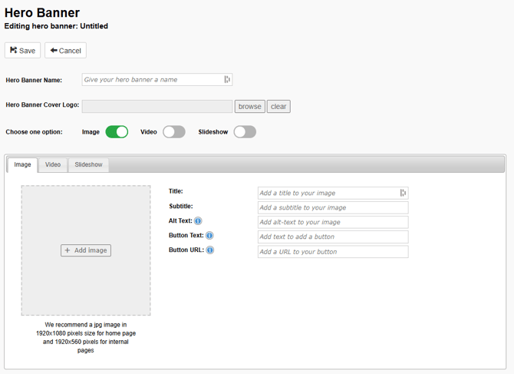The height and width of the screenshot is (374, 514).
Task: Click the Alt Text info icon
Action: click(x=198, y=221)
